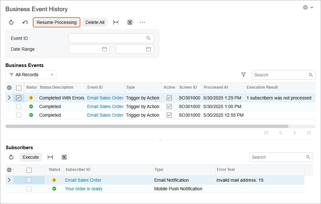Open the All Records filter dropdown
The width and height of the screenshot is (321, 204).
point(31,75)
